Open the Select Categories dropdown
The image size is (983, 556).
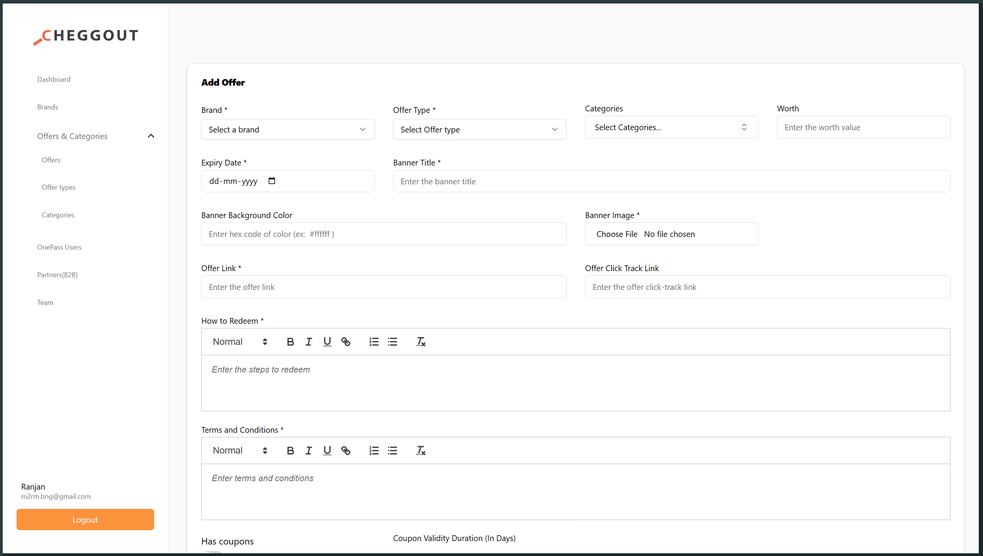click(x=671, y=127)
